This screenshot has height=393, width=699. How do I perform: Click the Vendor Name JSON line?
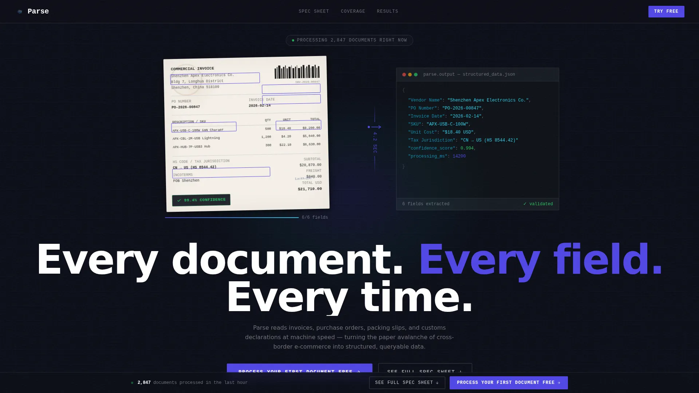point(470,100)
